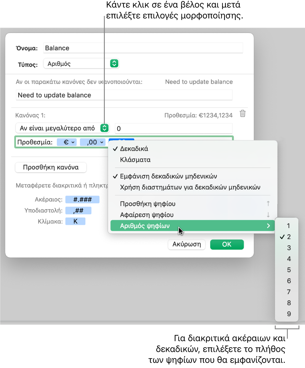This screenshot has width=305, height=368.
Task: Select 8 digits in the submenu
Action: (x=287, y=303)
